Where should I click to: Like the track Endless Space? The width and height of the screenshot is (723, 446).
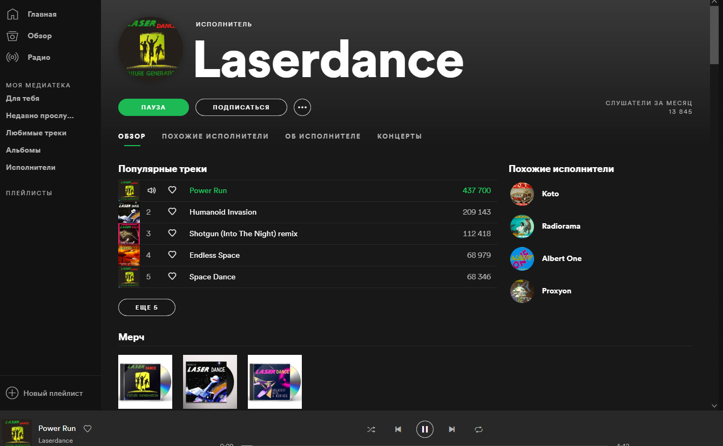[x=172, y=255]
